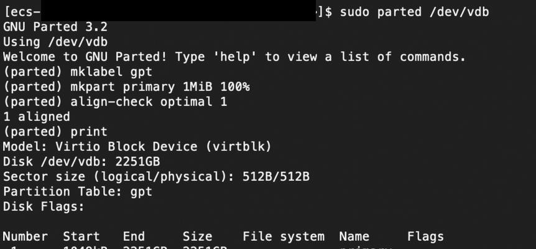Click the 'GNU Parted 3.2' version line
The width and height of the screenshot is (536, 249).
[55, 27]
